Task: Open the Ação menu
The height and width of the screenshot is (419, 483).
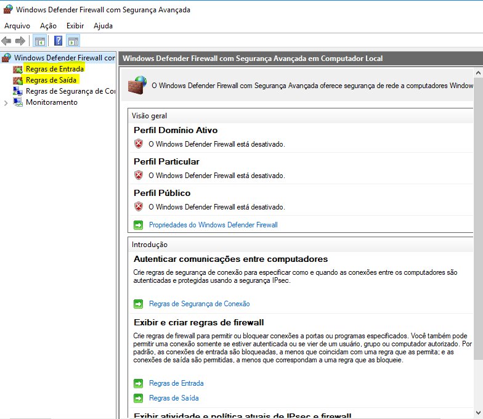Action: pyautogui.click(x=48, y=26)
